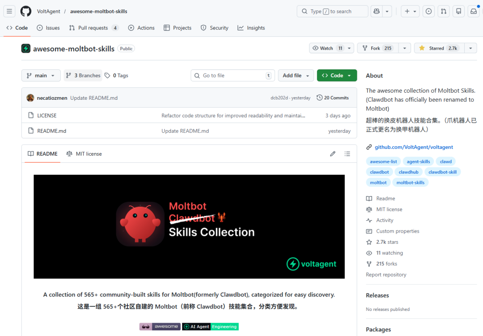Viewport: 483px width, 336px height.
Task: Switch to the Code tab
Action: click(17, 28)
